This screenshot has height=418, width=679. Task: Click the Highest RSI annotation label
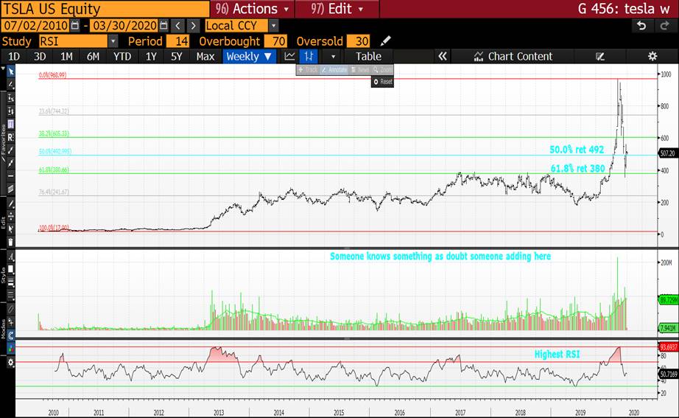tap(557, 355)
